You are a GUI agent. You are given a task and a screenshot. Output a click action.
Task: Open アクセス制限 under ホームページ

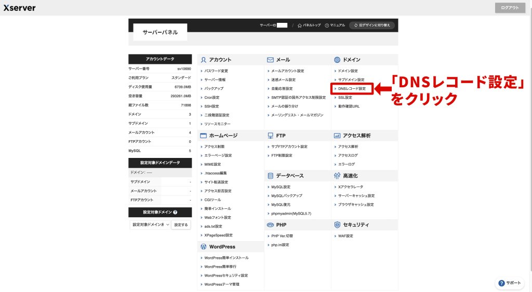215,147
